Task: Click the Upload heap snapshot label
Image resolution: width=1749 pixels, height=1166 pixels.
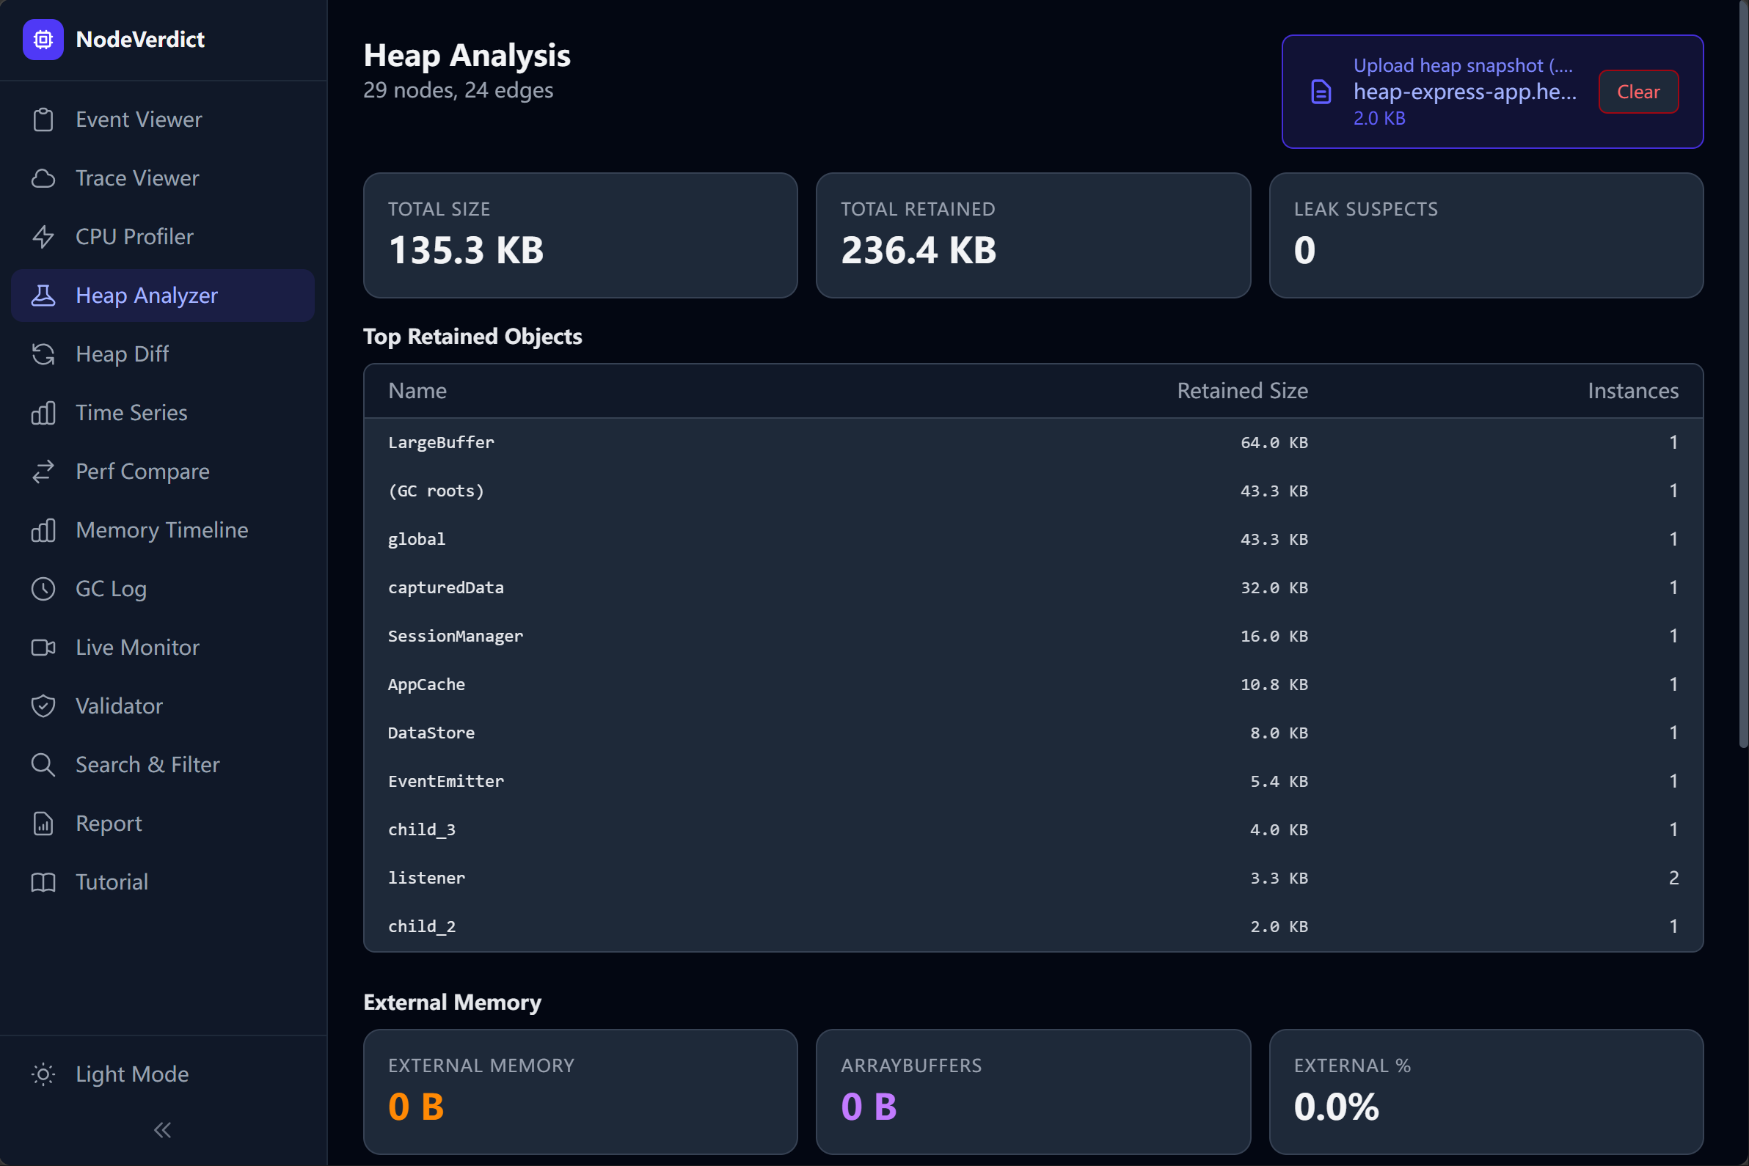Action: (1463, 65)
